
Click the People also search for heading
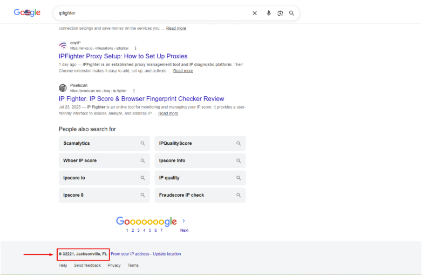tap(87, 129)
